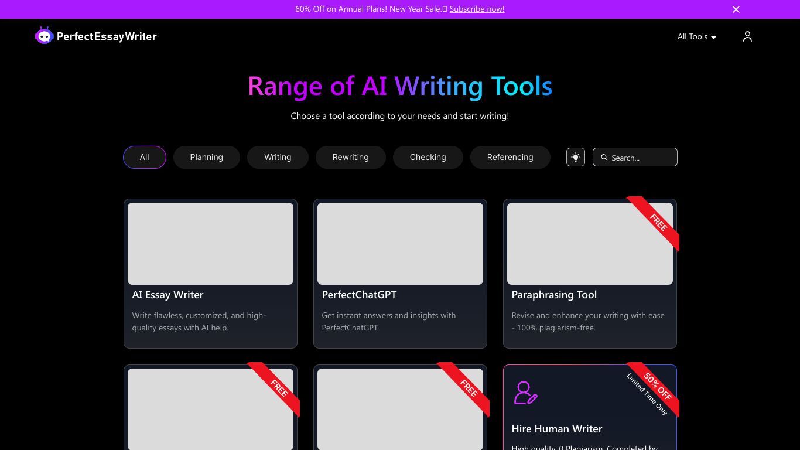Click the 'Limited Time Only' ribbon text

[x=647, y=394]
